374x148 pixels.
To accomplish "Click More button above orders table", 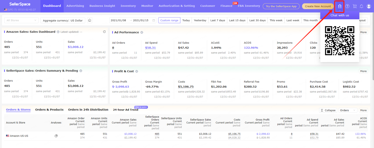I will [363, 110].
